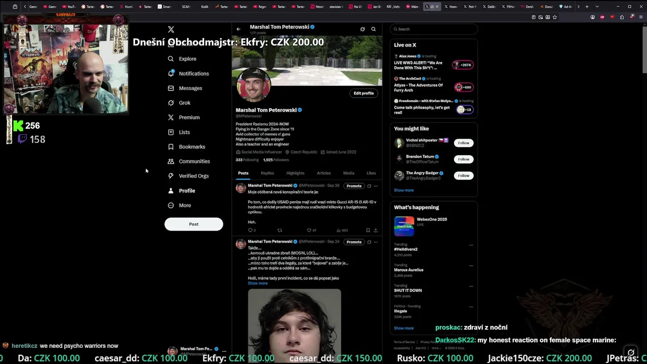The image size is (647, 364).
Task: Open three-dot menu on Sep 24 post
Action: coord(376,242)
